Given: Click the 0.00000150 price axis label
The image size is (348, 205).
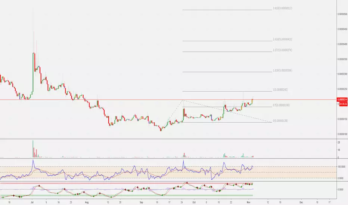Looking at the screenshot, I should (x=342, y=119).
